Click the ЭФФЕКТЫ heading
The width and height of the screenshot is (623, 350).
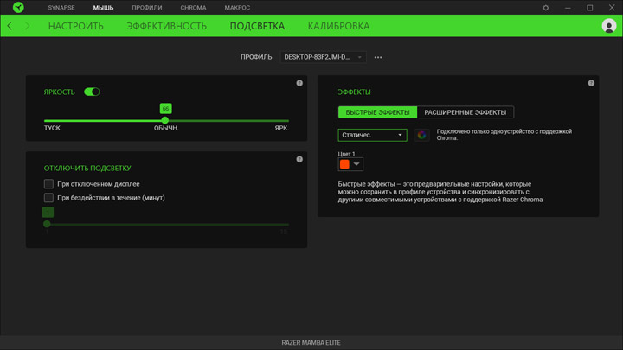point(355,92)
